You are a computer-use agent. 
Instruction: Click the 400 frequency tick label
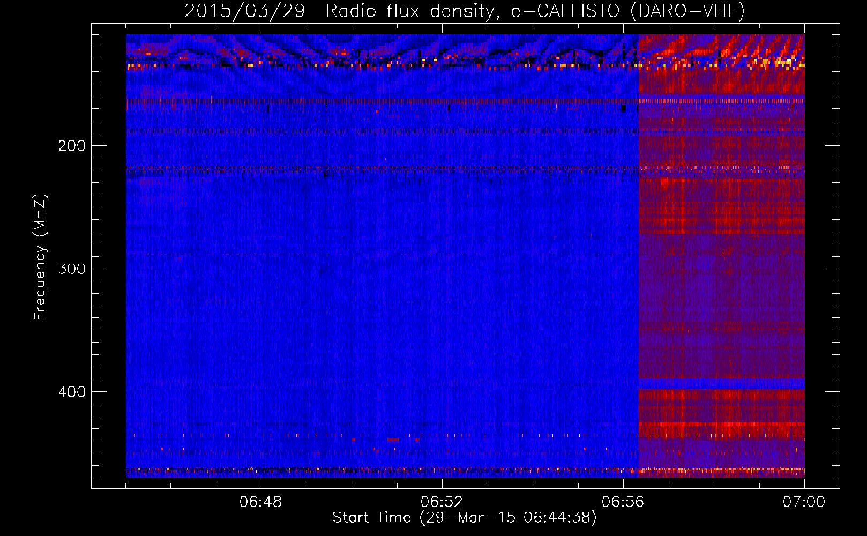tap(72, 392)
